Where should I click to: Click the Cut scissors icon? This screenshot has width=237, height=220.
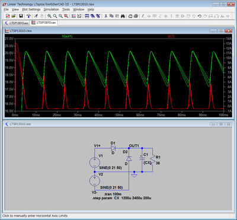105,16
